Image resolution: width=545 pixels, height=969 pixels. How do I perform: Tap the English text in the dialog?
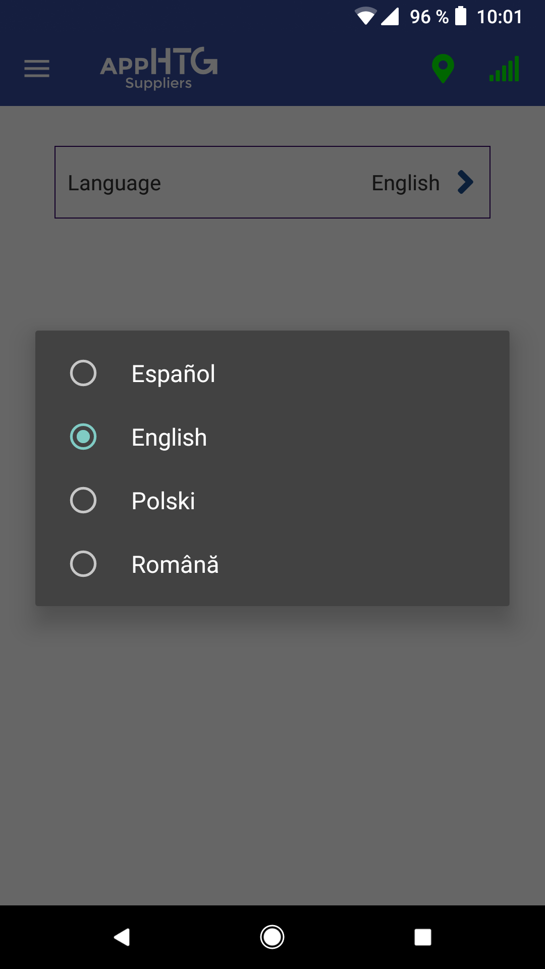[169, 438]
